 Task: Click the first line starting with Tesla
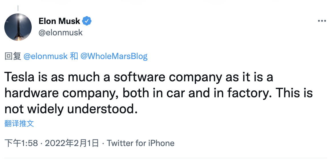coord(139,77)
